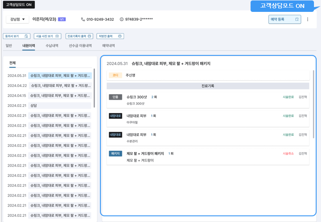Click the 코디 tag
This screenshot has height=222, width=321.
115,75
